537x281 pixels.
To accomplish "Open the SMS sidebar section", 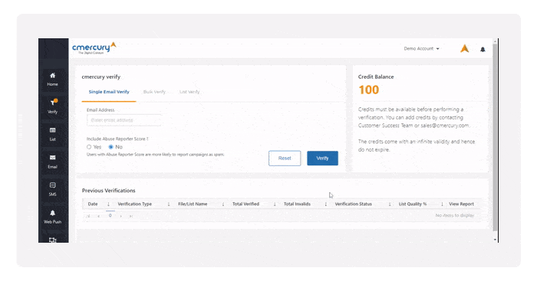I will pos(52,189).
